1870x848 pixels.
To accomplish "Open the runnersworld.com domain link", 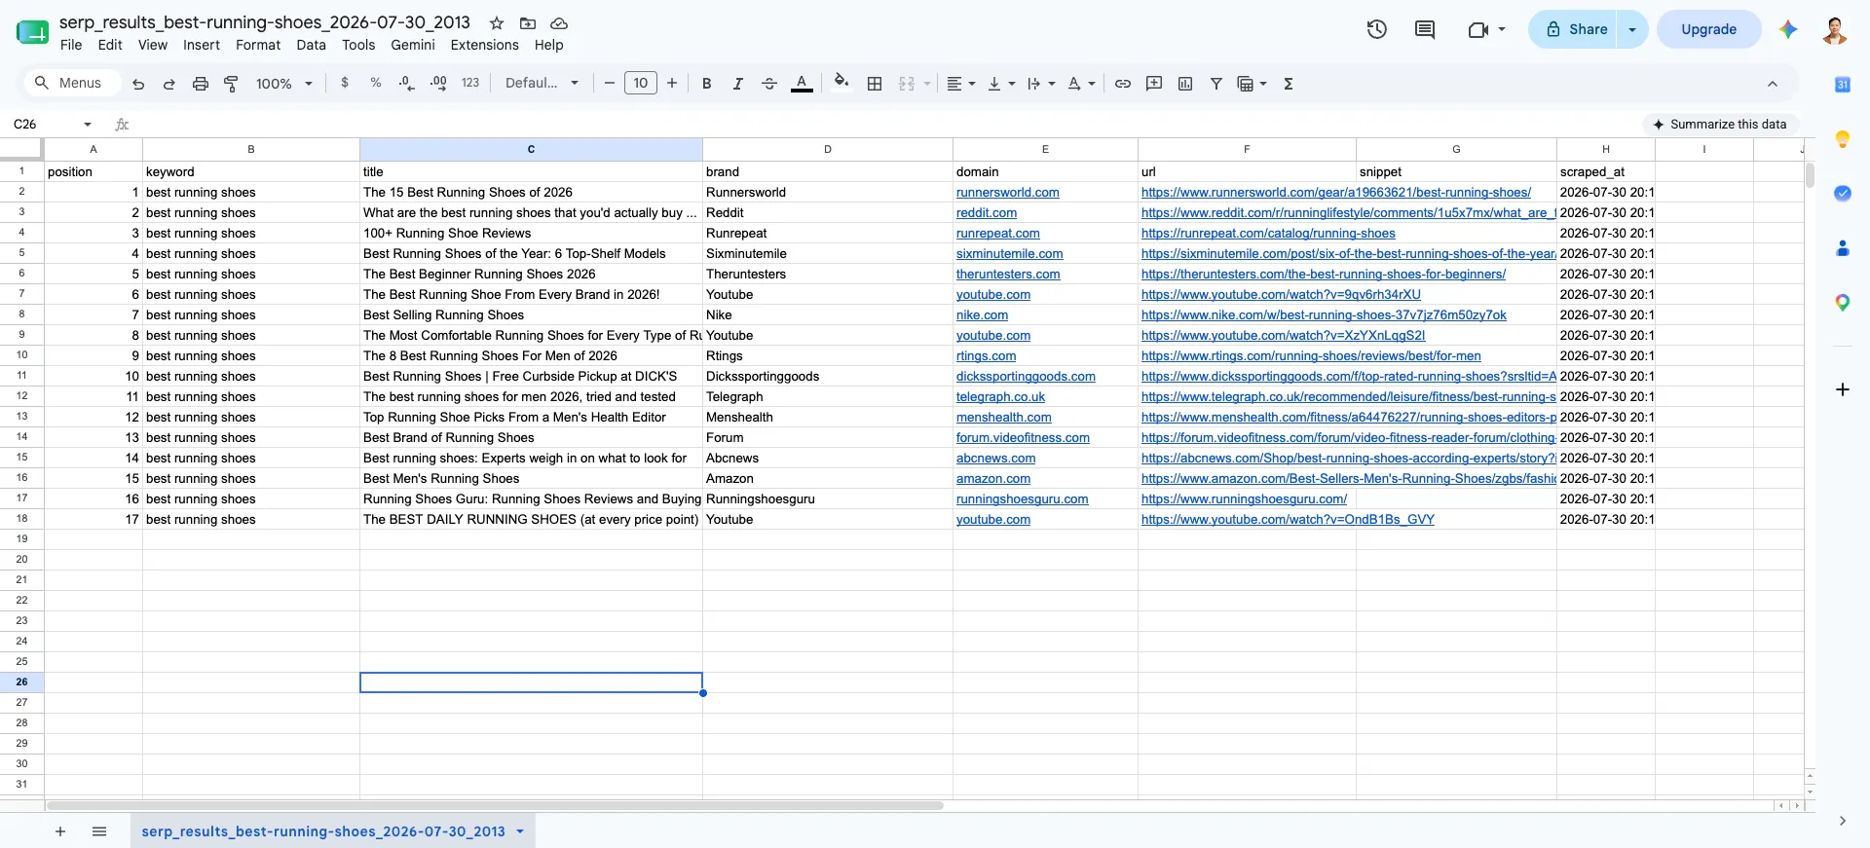I will point(1007,193).
